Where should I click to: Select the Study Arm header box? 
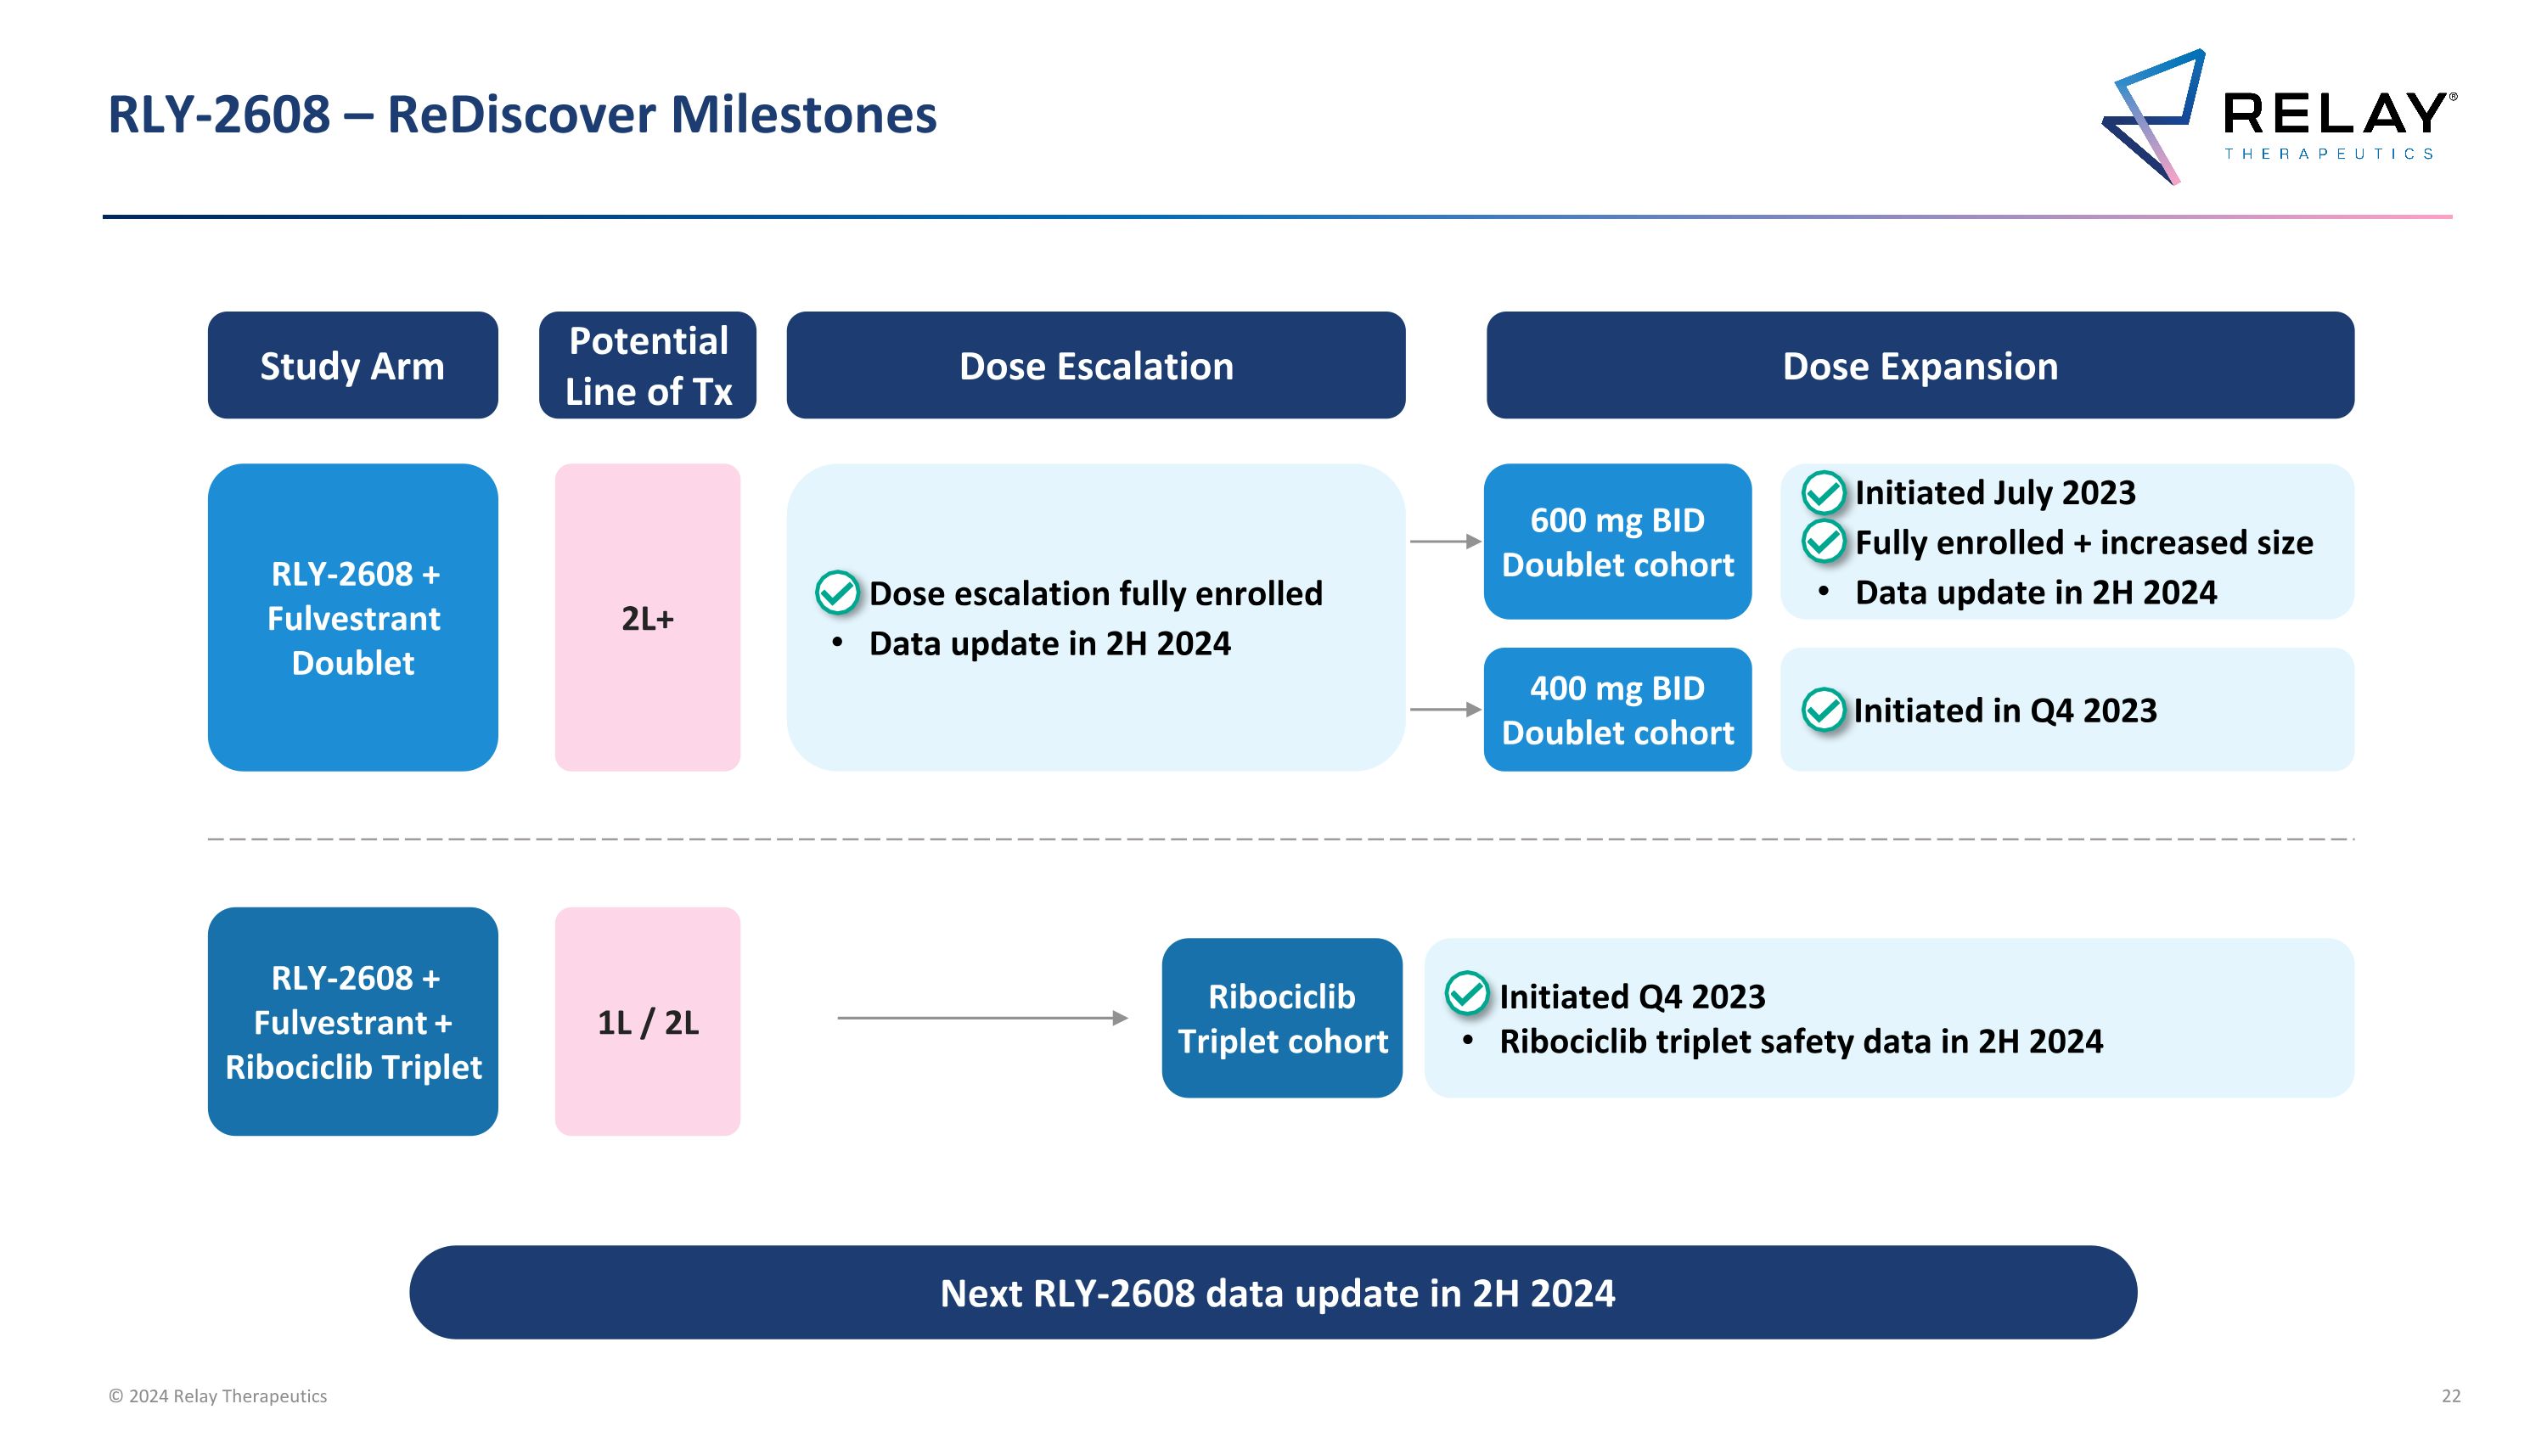[352, 366]
